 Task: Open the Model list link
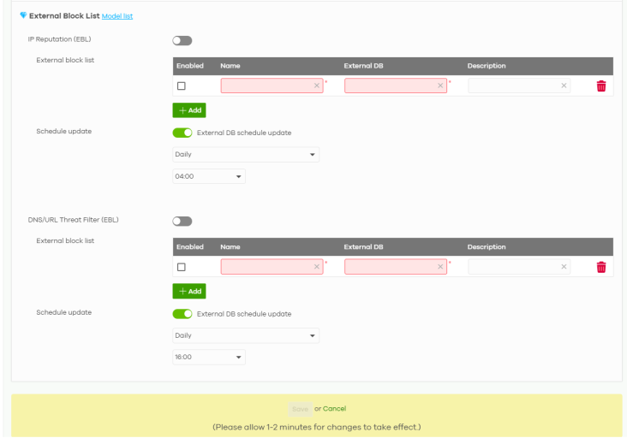click(117, 16)
